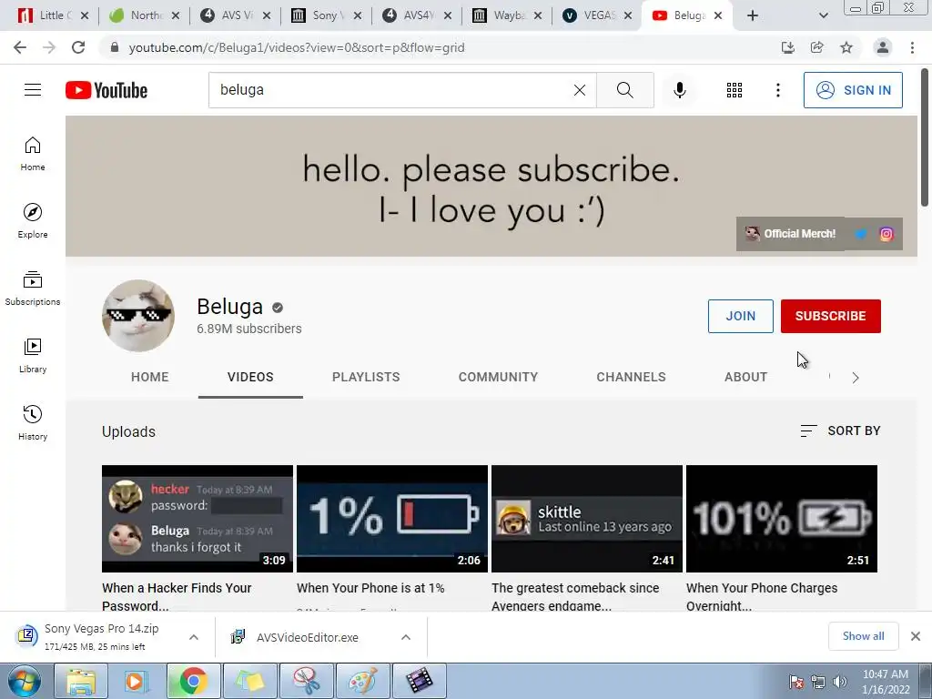
Task: Switch to the PLAYLISTS tab
Action: pyautogui.click(x=366, y=377)
